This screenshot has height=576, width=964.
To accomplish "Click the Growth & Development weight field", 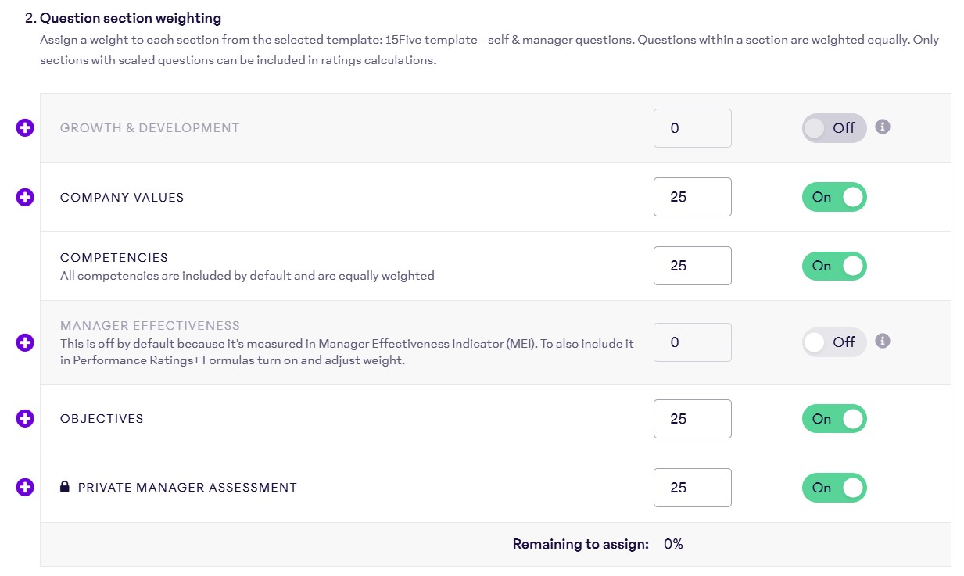I will pos(692,128).
